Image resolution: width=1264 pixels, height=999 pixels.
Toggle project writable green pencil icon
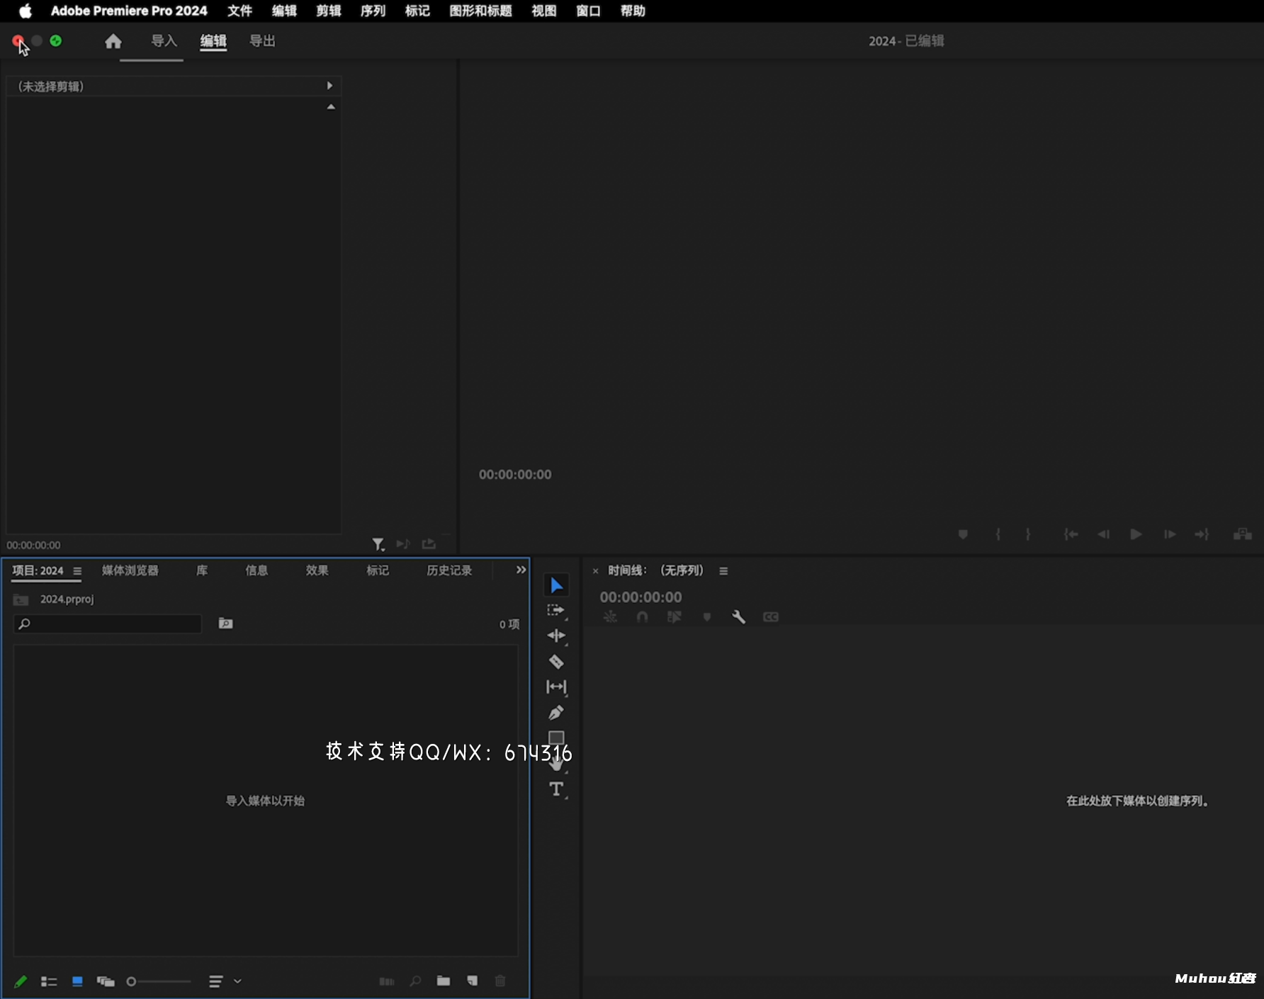coord(21,981)
